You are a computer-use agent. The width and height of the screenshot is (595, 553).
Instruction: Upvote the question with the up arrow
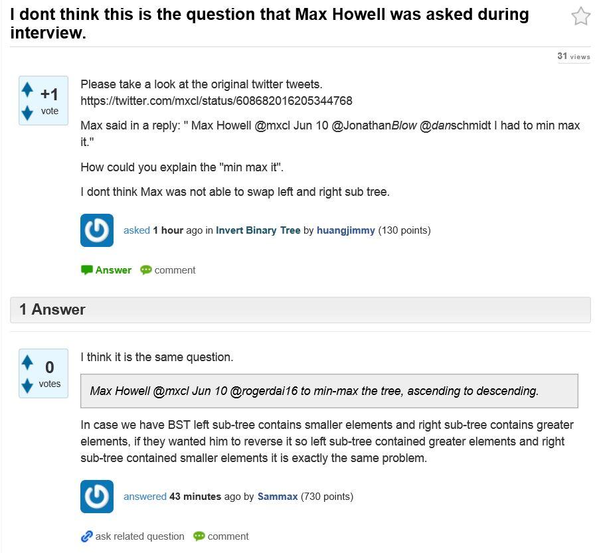[x=27, y=87]
